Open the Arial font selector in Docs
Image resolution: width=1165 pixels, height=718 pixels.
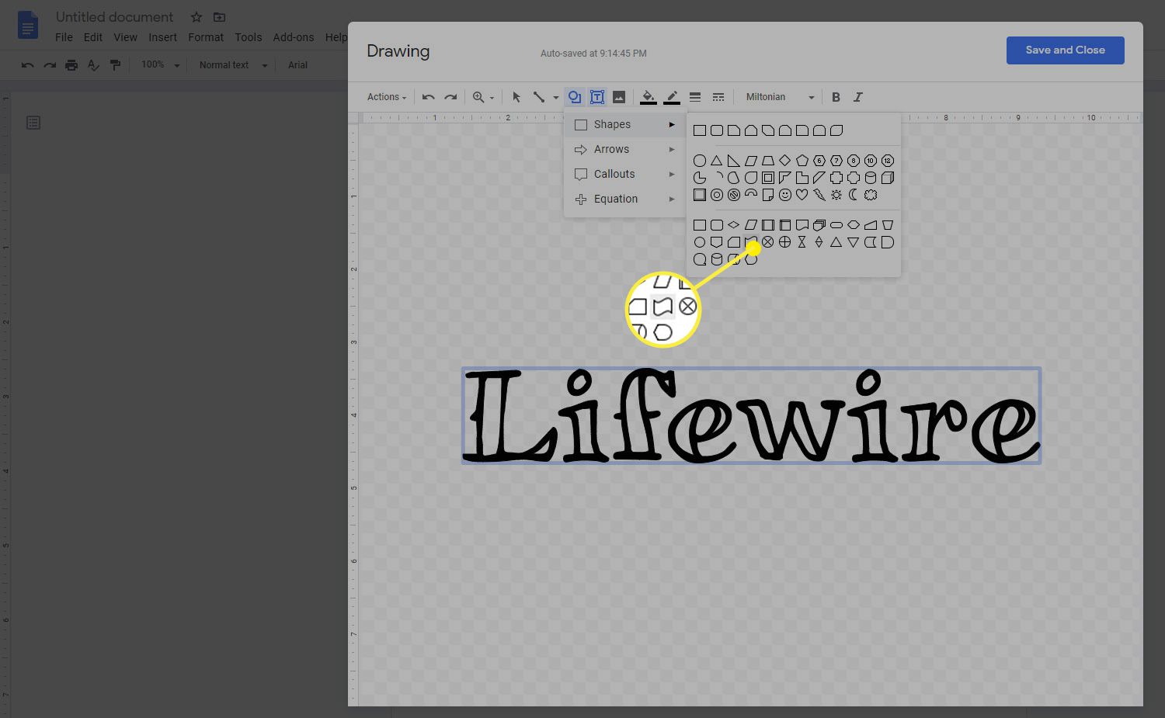click(298, 65)
